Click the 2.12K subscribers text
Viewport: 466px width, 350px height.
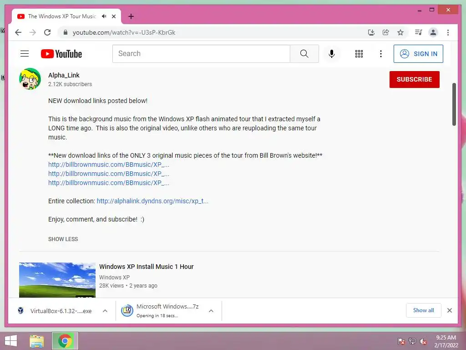pos(70,84)
